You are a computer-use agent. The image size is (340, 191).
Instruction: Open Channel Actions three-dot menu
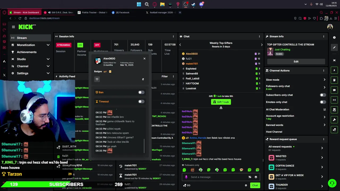pyautogui.click(x=324, y=71)
